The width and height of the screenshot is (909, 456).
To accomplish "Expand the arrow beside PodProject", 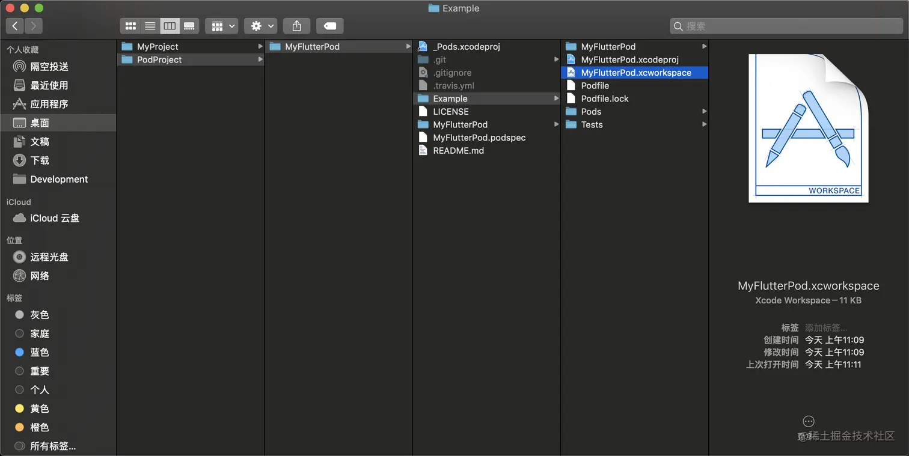I will [260, 59].
